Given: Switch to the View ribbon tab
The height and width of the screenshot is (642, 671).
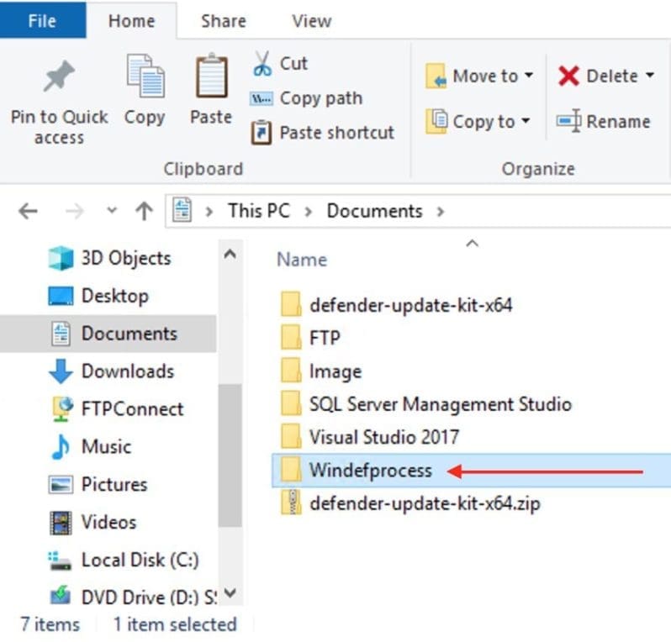Looking at the screenshot, I should (311, 22).
